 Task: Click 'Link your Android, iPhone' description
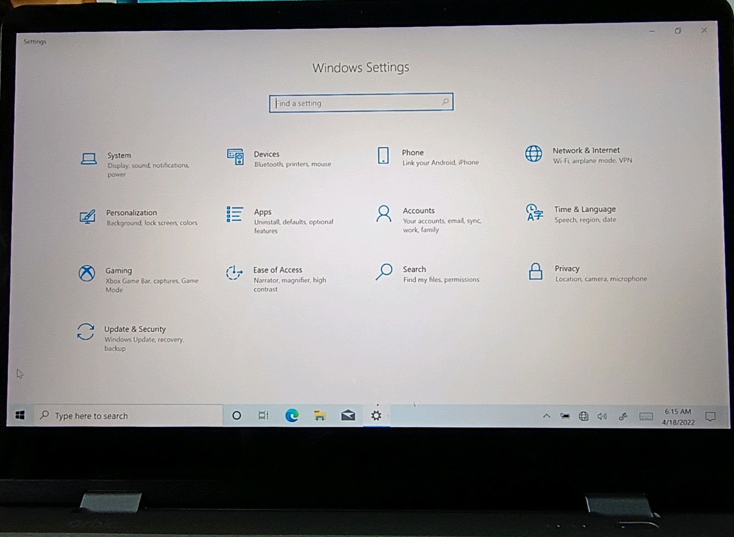(440, 163)
